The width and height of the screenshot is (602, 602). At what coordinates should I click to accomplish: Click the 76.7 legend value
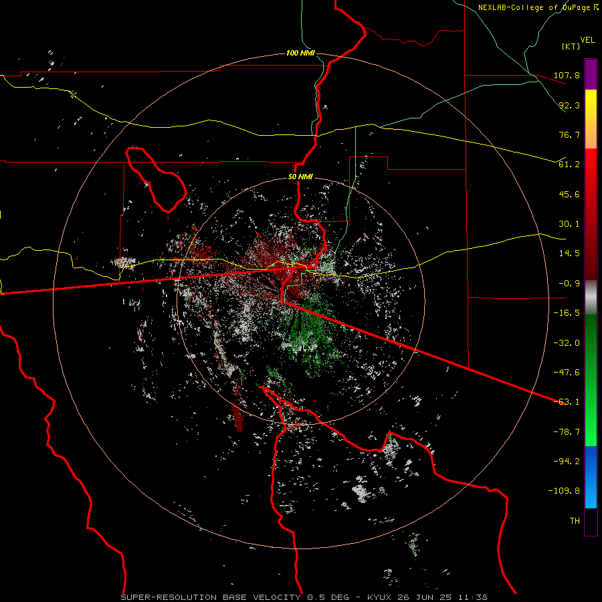[x=569, y=134]
